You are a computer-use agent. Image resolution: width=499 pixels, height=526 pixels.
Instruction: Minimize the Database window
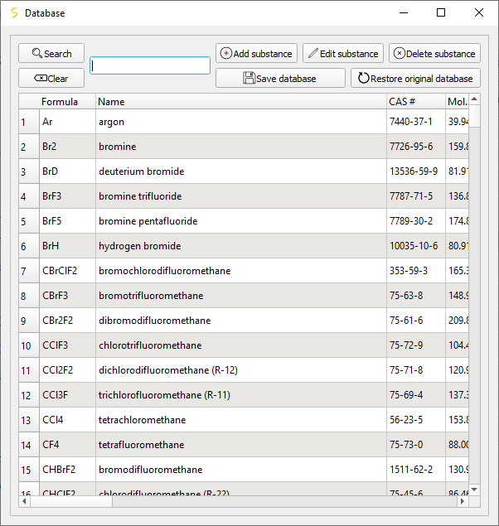(404, 12)
